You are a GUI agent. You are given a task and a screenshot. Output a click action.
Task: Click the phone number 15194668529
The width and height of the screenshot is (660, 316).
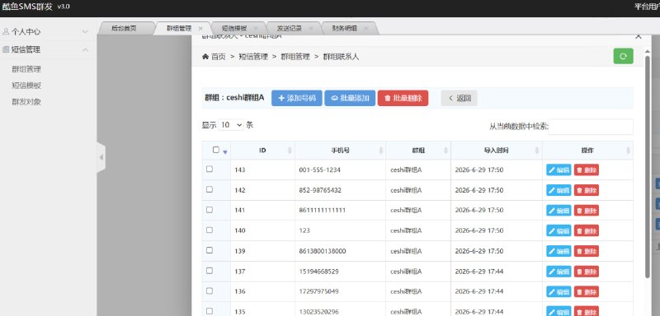pyautogui.click(x=318, y=271)
